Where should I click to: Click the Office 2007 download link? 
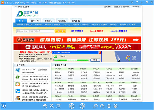coord(98,89)
